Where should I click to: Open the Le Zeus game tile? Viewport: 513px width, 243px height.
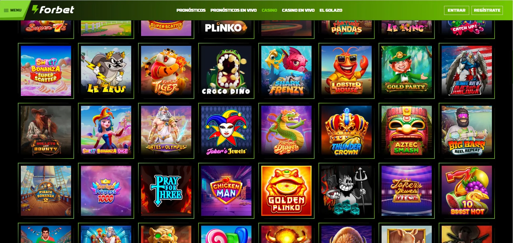pyautogui.click(x=106, y=71)
